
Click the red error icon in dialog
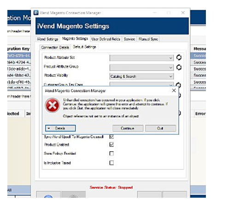[53, 105]
